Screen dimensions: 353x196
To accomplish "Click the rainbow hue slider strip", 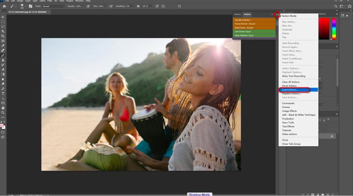I will (x=334, y=29).
